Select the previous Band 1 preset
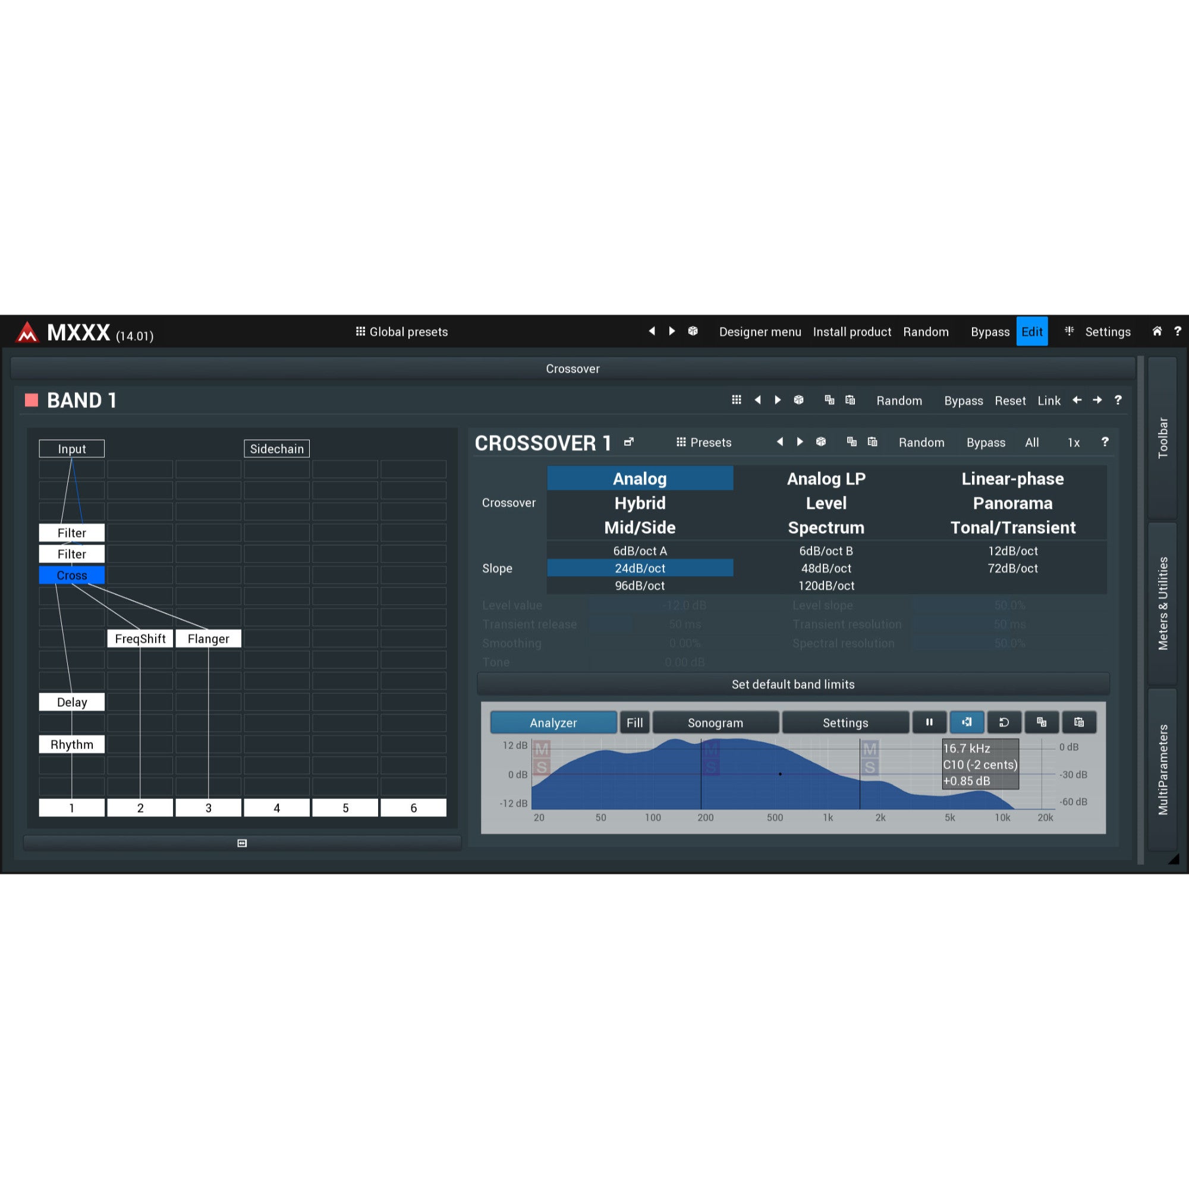Image resolution: width=1189 pixels, height=1189 pixels. 757,400
